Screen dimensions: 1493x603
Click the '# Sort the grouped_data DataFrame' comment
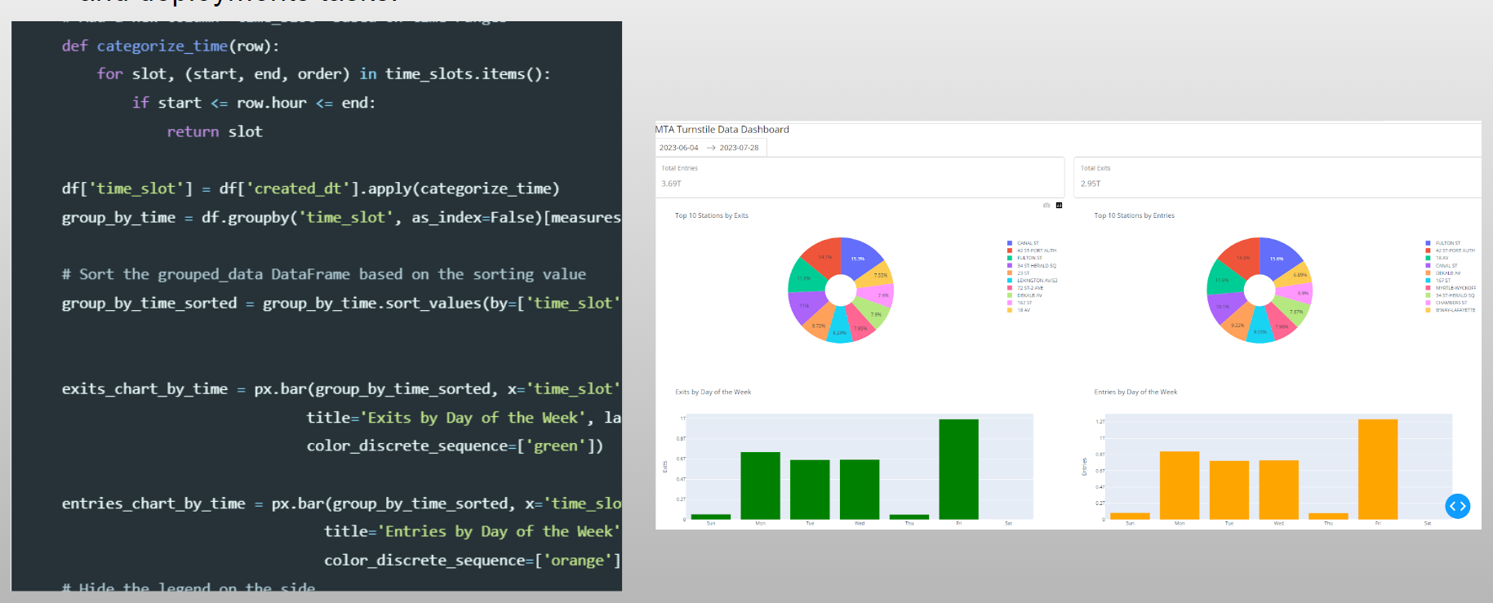tap(324, 274)
